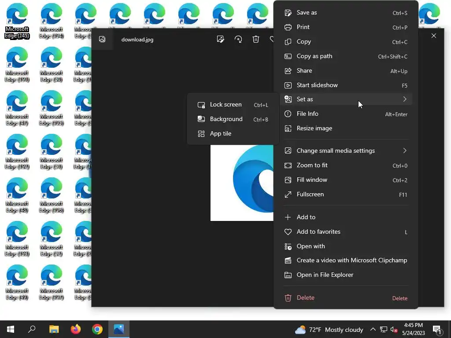Viewport: 451px width, 338px height.
Task: Start slideshow from the context menu
Action: (346, 85)
